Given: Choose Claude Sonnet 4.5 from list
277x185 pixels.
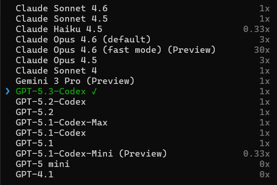Looking at the screenshot, I should (x=61, y=19).
